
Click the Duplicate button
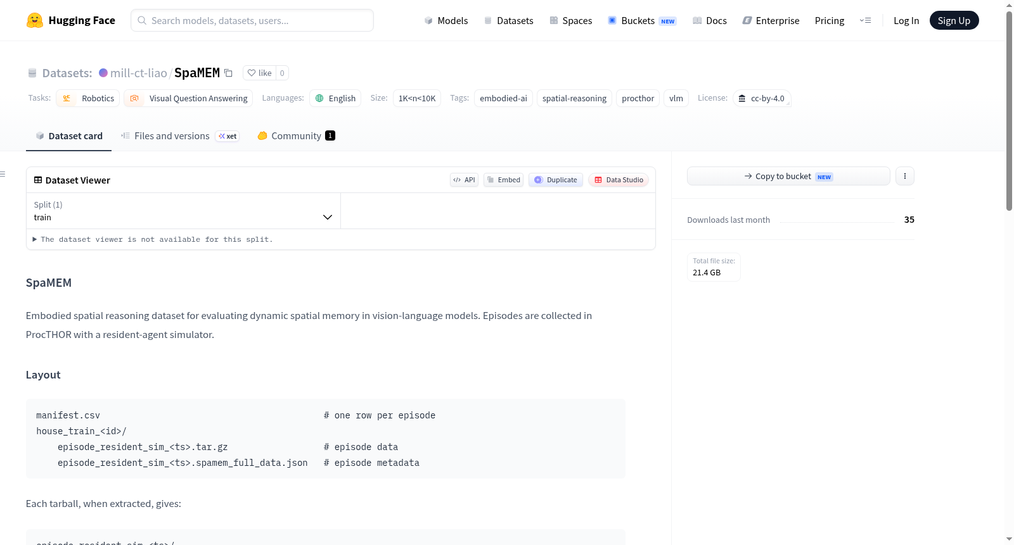[x=556, y=180]
